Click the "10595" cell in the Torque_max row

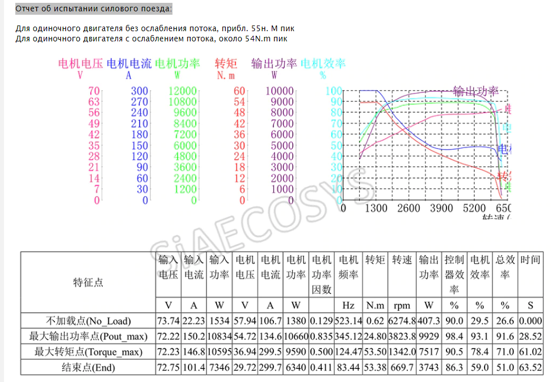pyautogui.click(x=219, y=352)
